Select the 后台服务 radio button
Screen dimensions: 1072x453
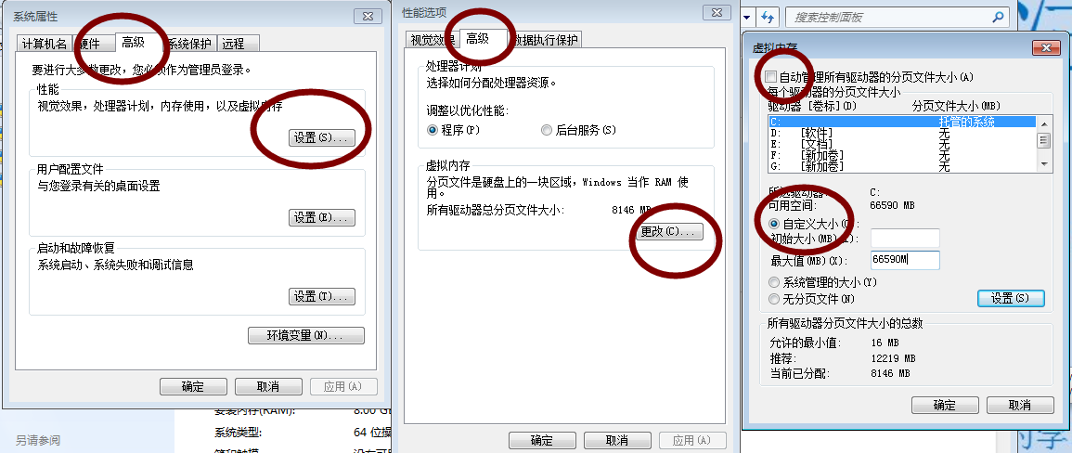547,130
